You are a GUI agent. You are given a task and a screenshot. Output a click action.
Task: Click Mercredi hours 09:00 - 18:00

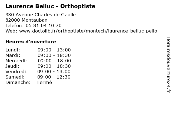[54, 61]
